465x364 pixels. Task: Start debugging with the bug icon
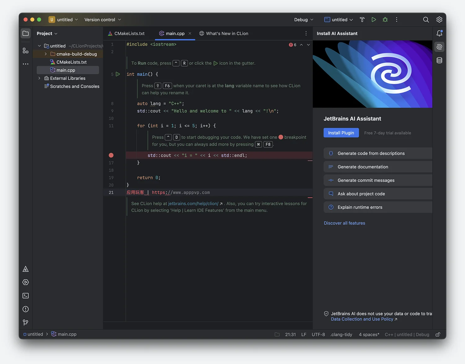385,20
